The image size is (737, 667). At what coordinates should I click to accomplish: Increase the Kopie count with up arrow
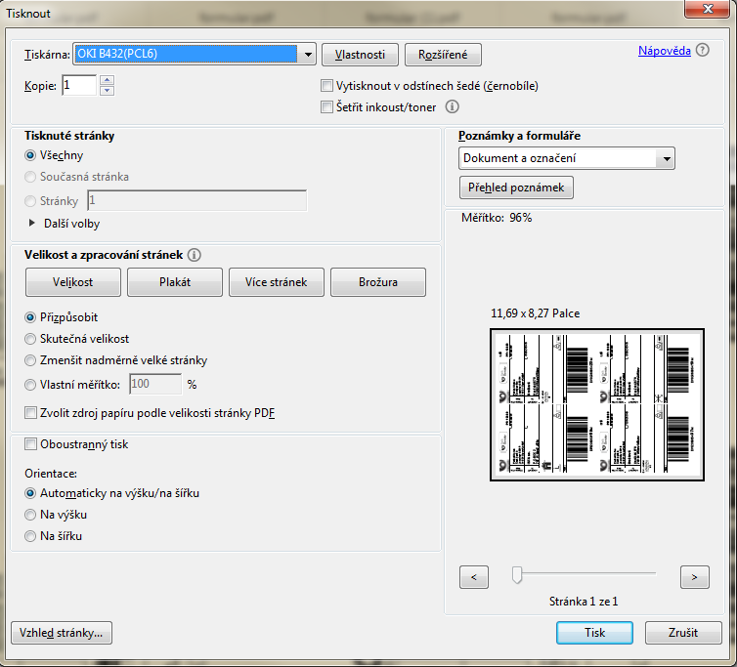108,80
